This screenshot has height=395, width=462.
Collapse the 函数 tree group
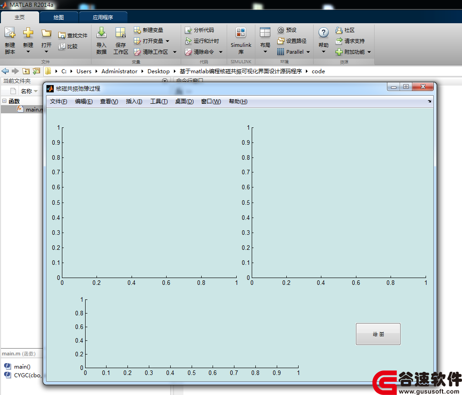[x=4, y=101]
